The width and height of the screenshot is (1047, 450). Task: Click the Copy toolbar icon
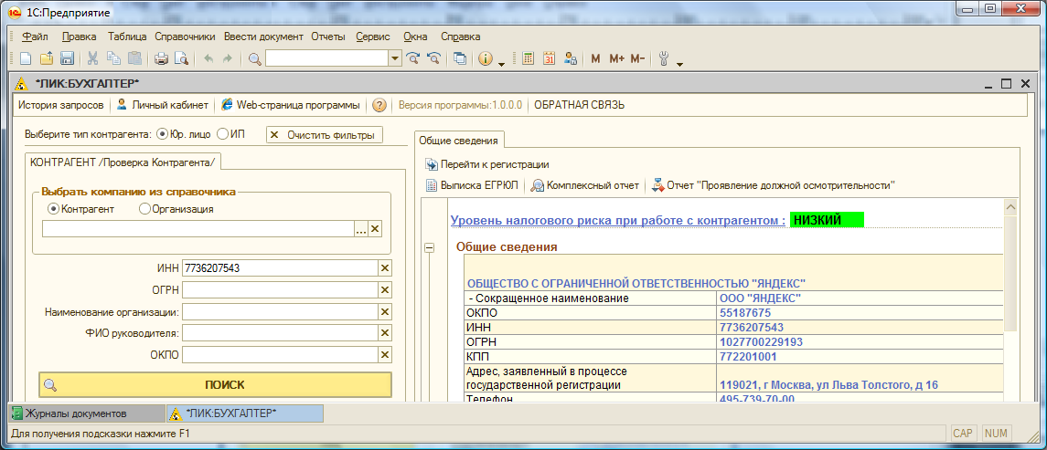pos(113,58)
